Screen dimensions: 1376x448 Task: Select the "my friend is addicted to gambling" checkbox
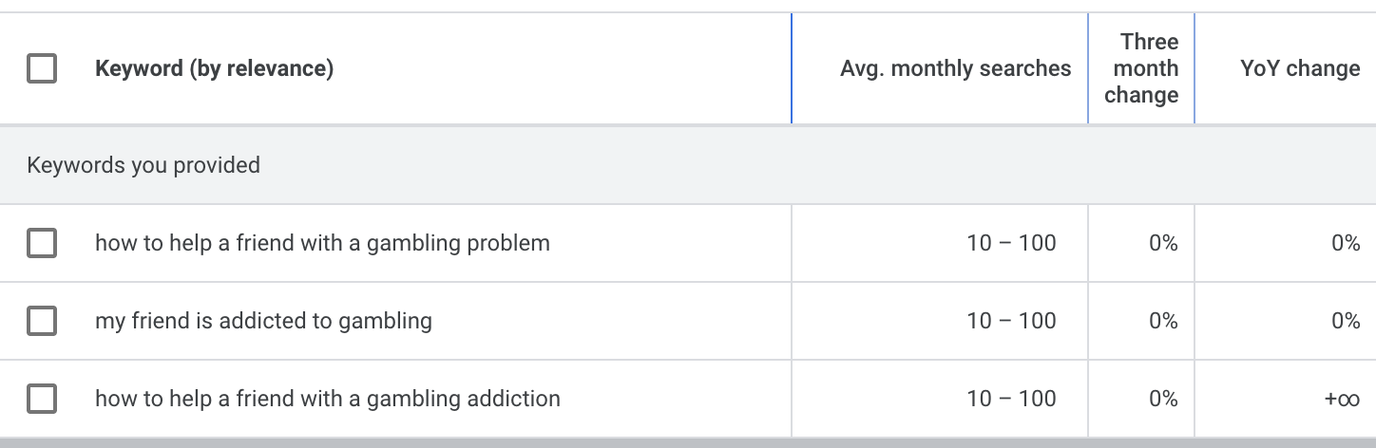(x=42, y=322)
